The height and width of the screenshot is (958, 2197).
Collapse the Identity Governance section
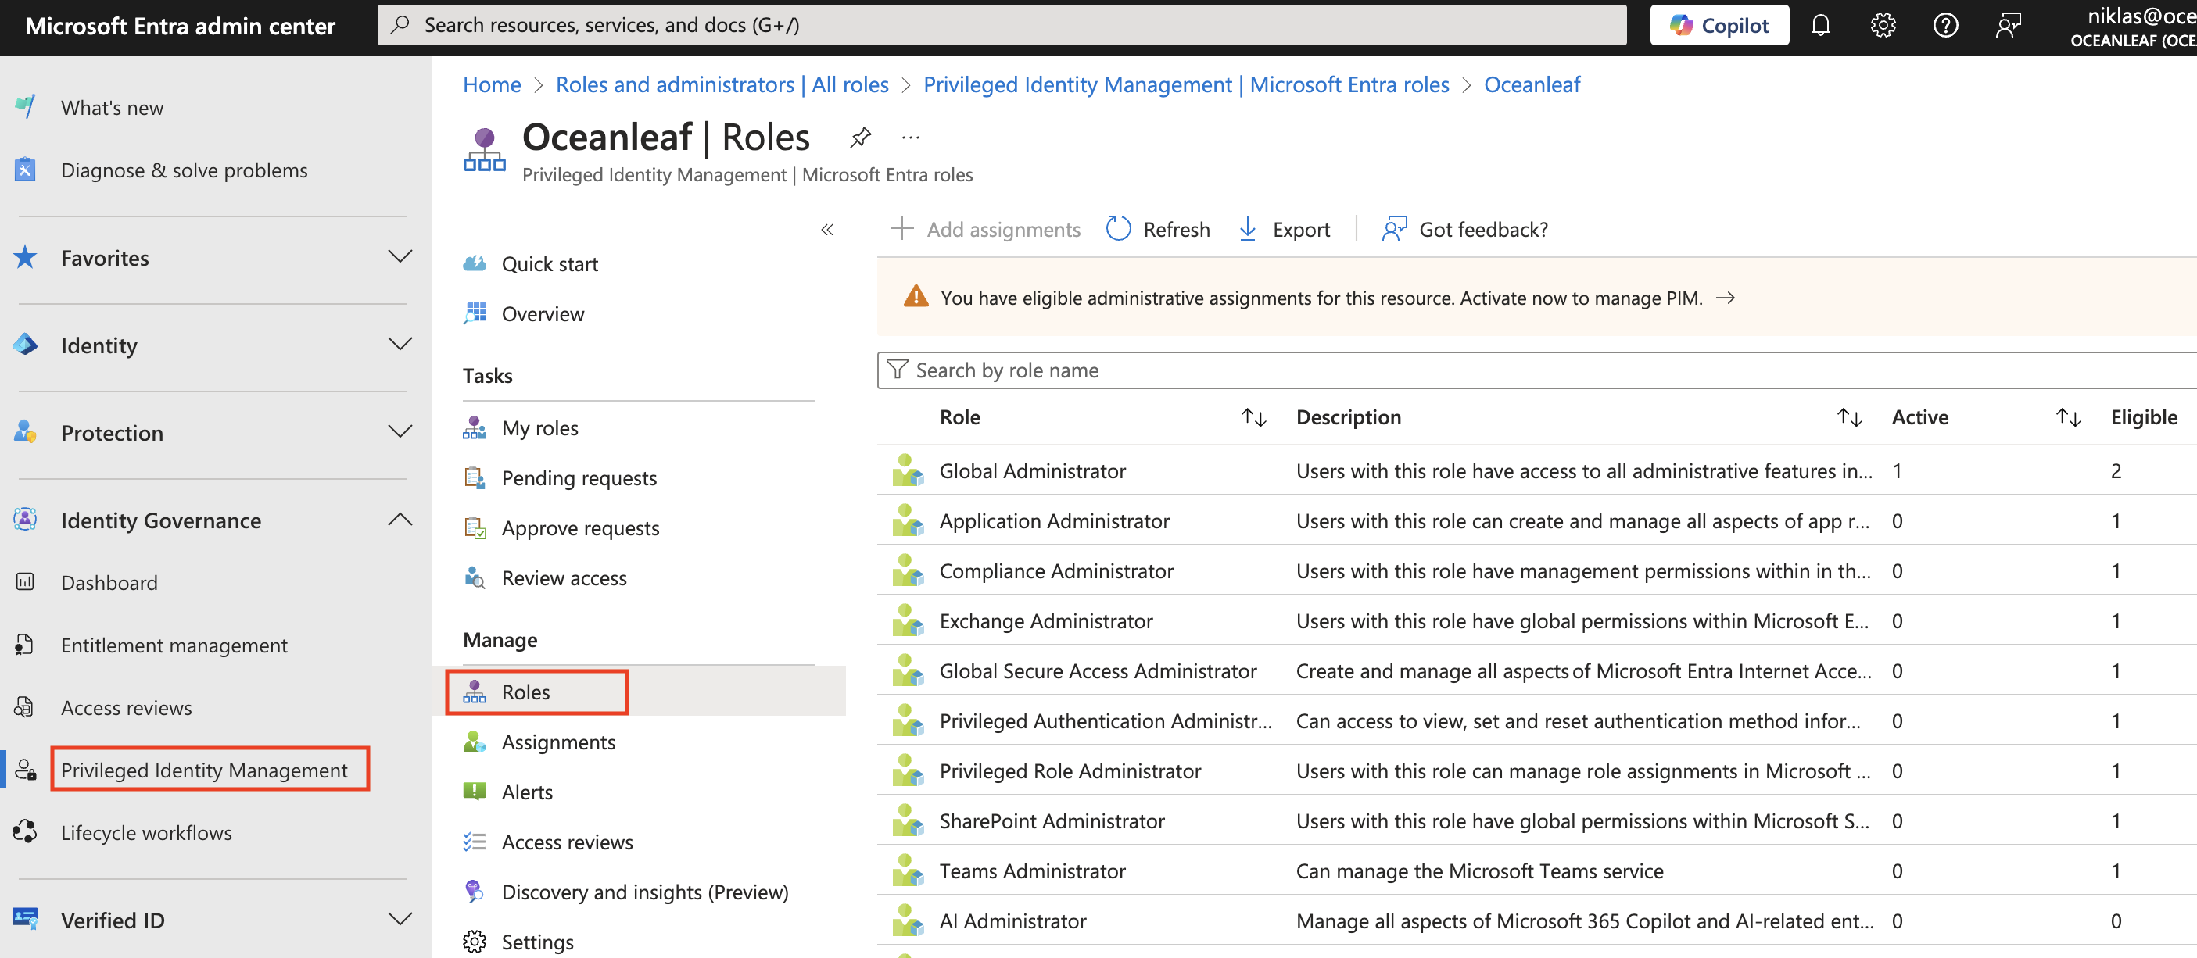400,519
